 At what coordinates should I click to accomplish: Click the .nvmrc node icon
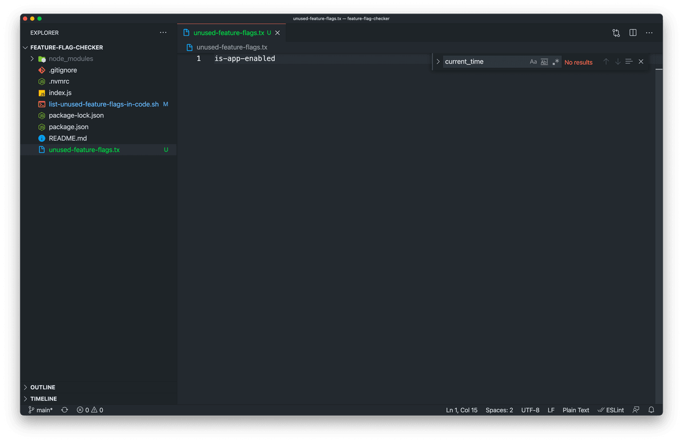(42, 82)
